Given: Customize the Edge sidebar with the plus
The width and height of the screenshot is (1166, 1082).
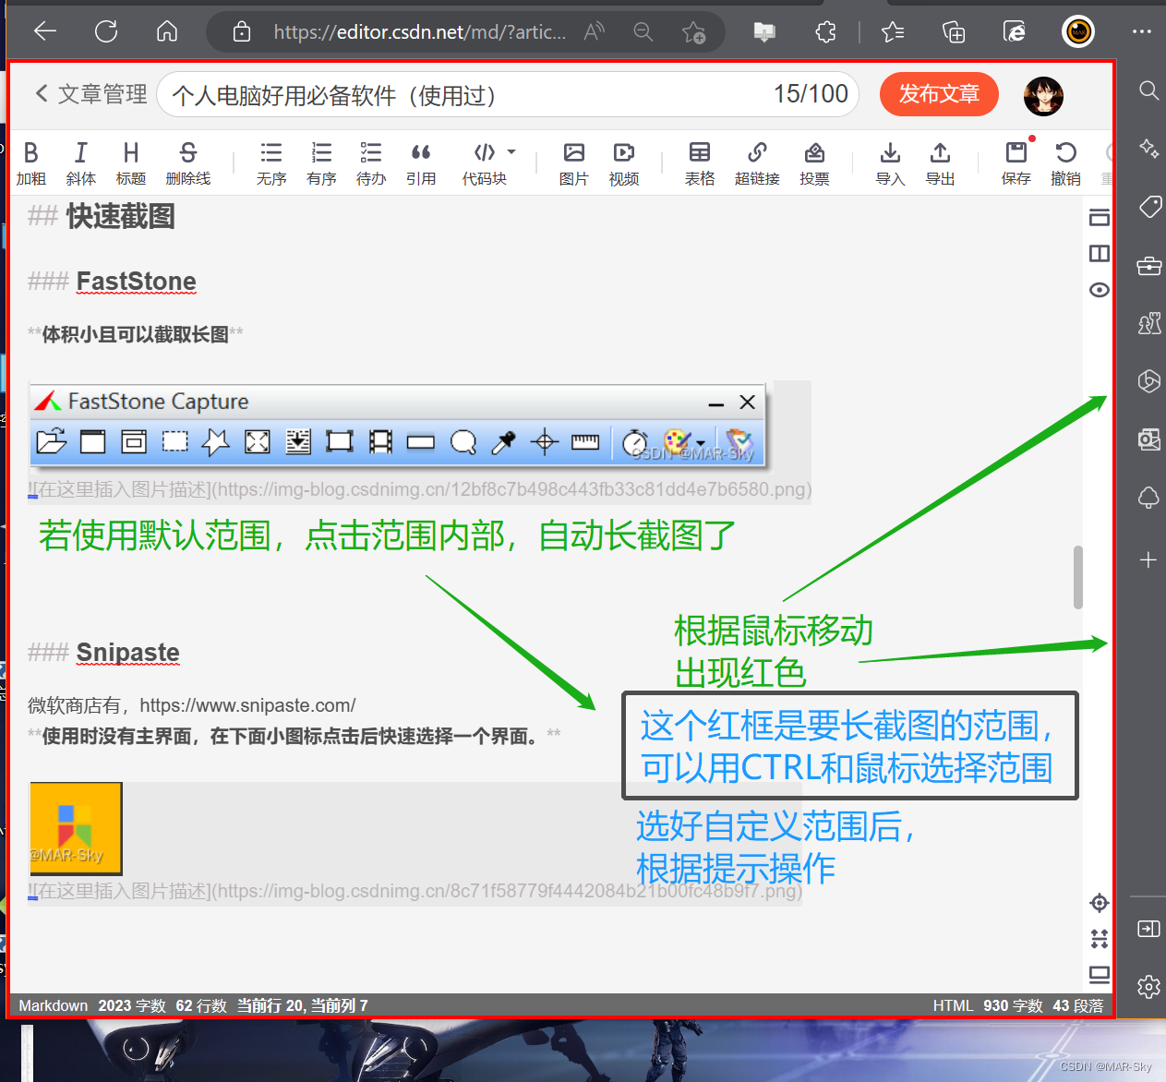Looking at the screenshot, I should [1148, 559].
